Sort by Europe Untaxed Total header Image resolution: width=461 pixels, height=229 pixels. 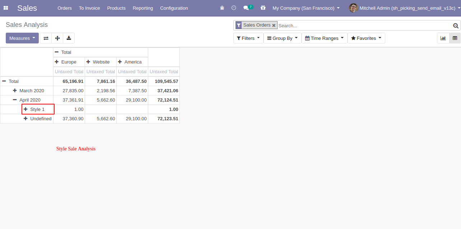(x=69, y=71)
